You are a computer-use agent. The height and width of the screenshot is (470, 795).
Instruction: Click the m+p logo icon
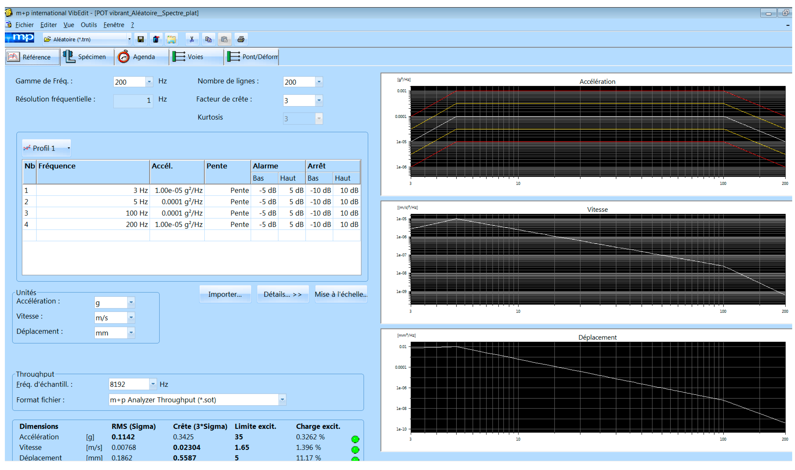(20, 38)
